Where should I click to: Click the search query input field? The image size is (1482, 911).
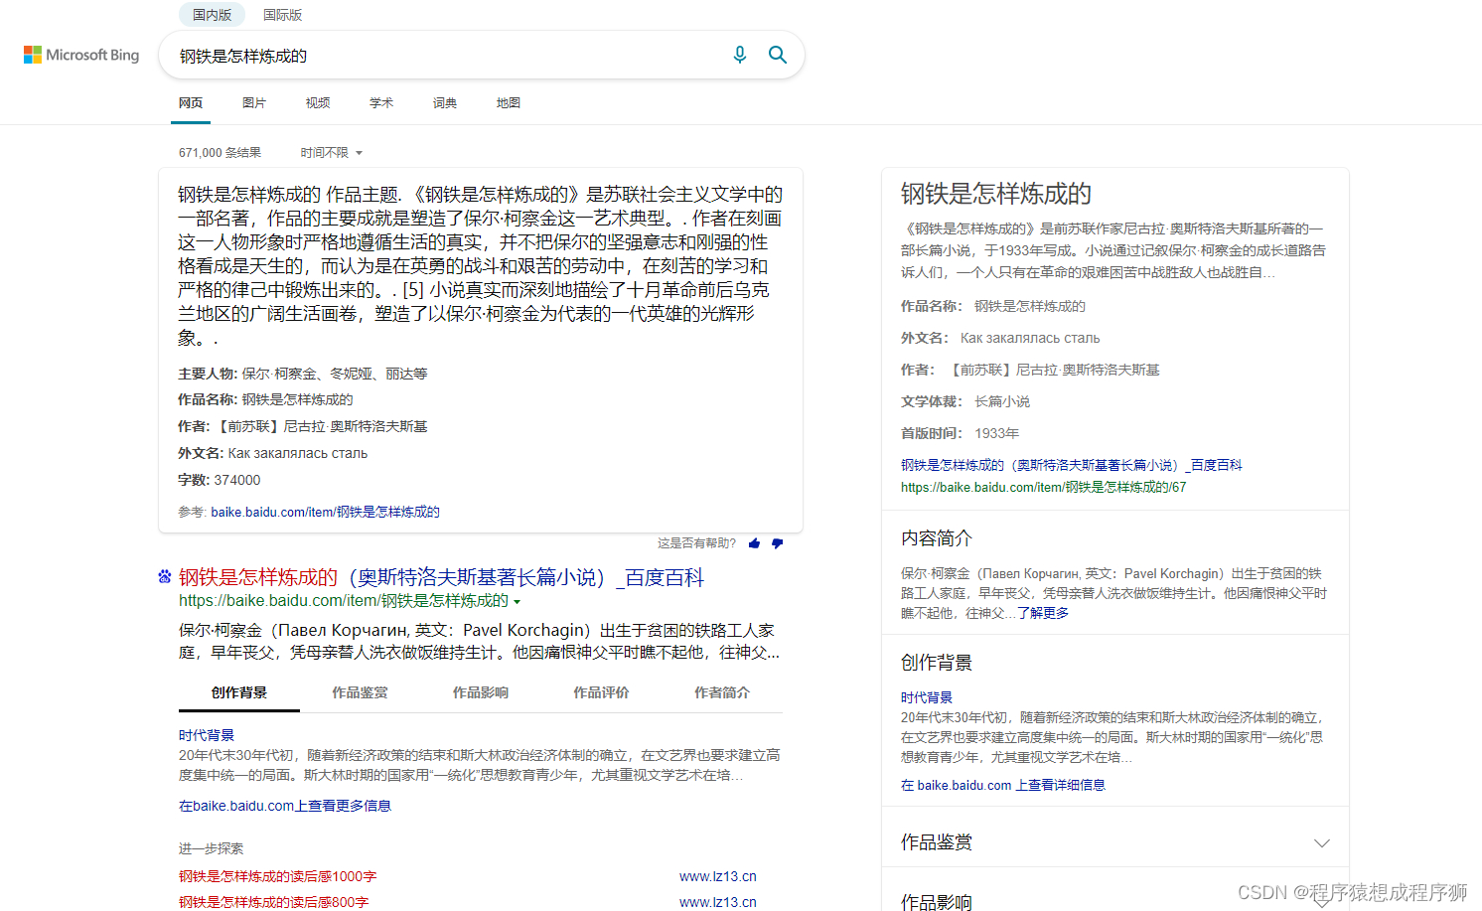coord(447,56)
